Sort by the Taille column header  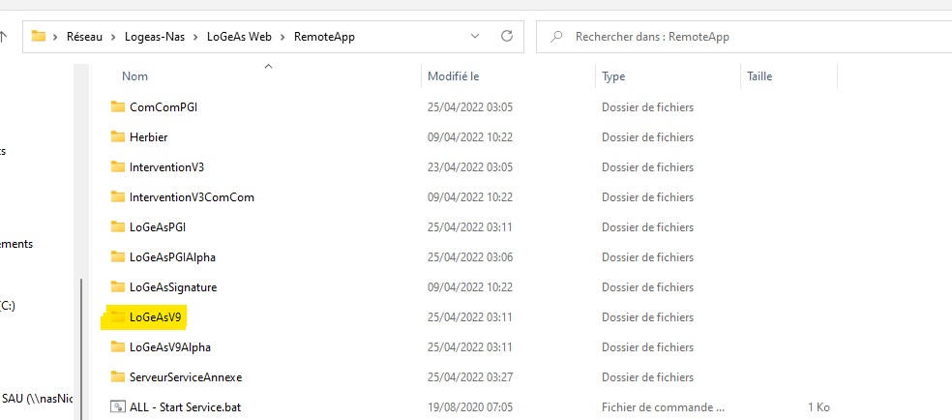[759, 76]
